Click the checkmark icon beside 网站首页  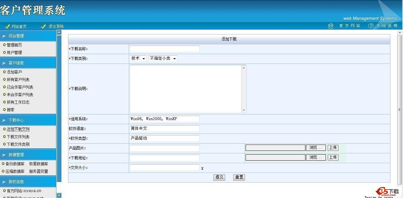(7, 26)
